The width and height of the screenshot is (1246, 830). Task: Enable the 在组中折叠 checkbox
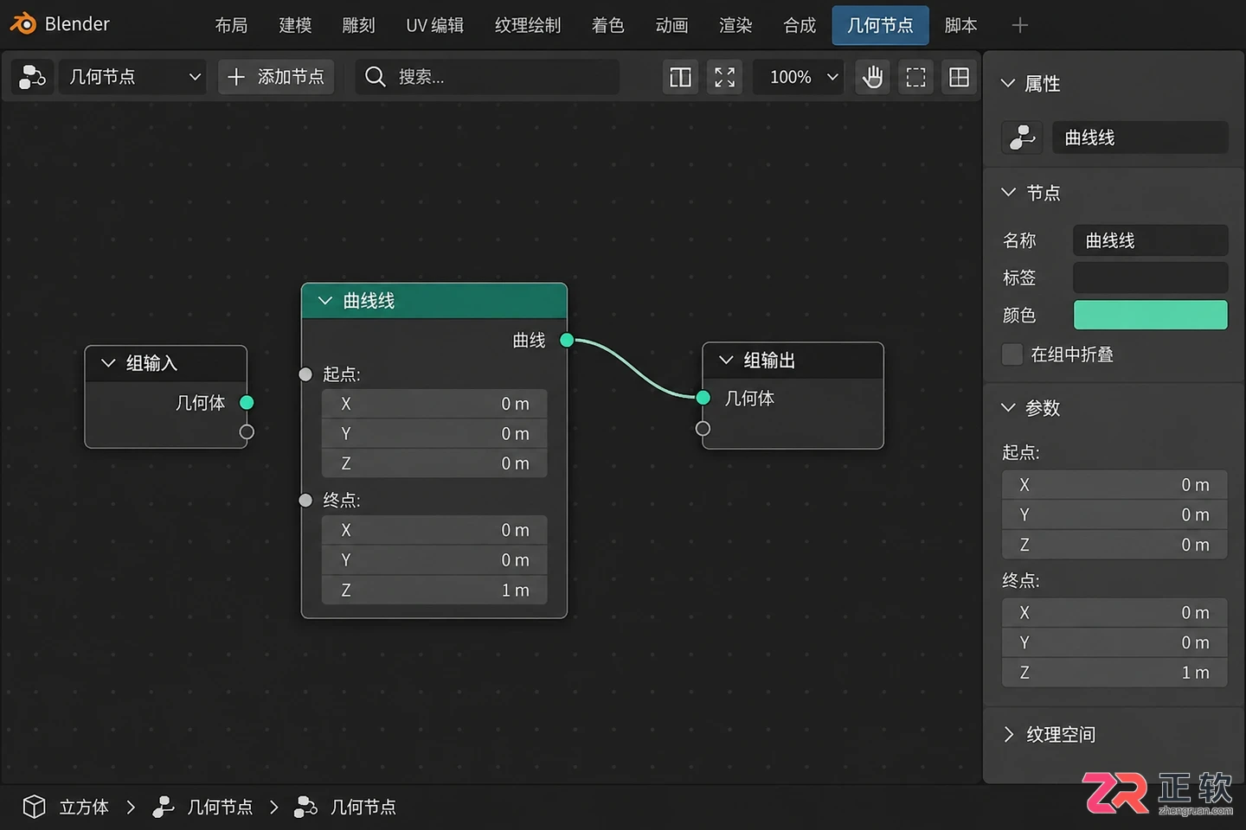click(x=1012, y=354)
